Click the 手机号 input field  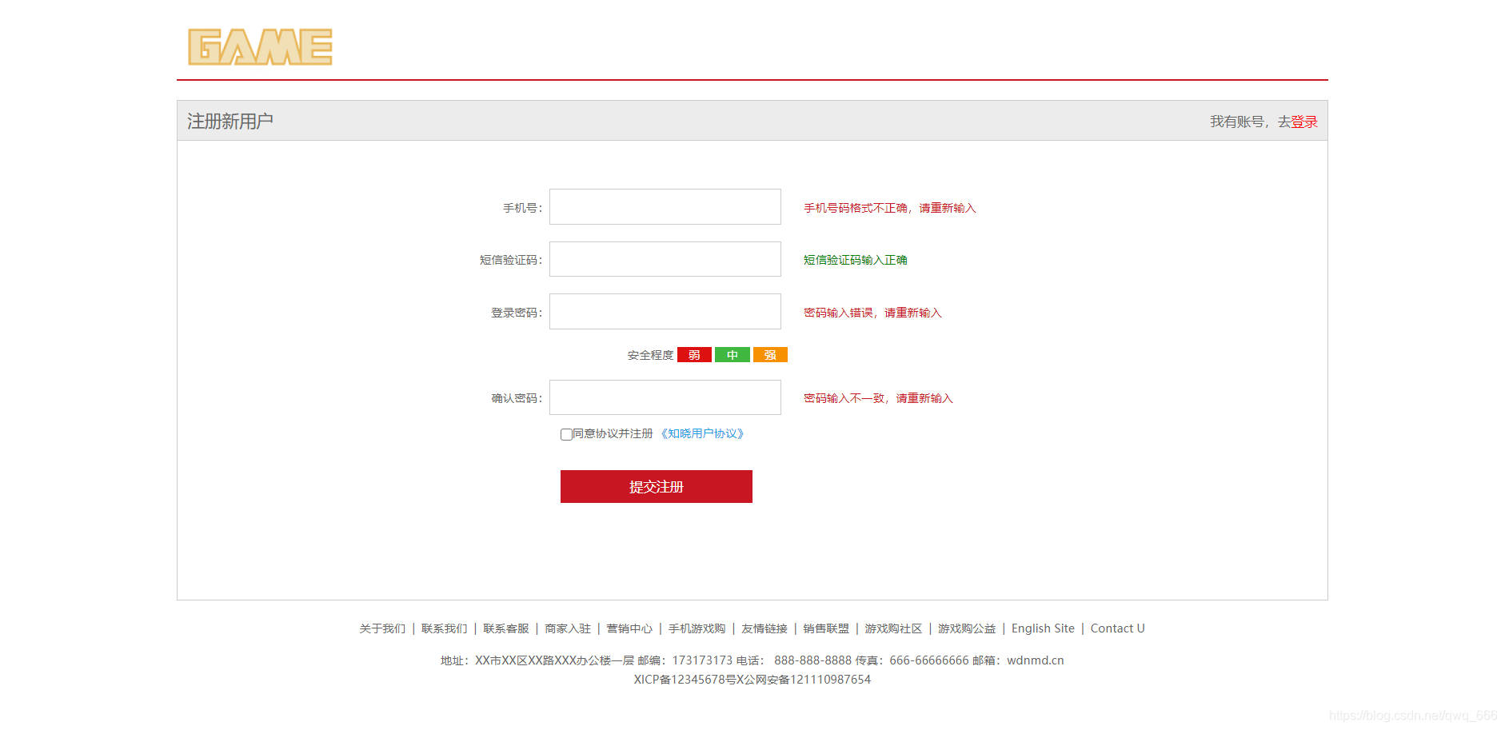pos(665,207)
